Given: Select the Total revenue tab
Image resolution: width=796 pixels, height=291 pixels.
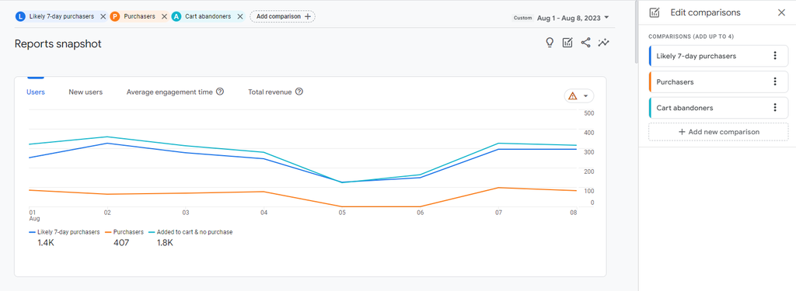Looking at the screenshot, I should (x=270, y=92).
